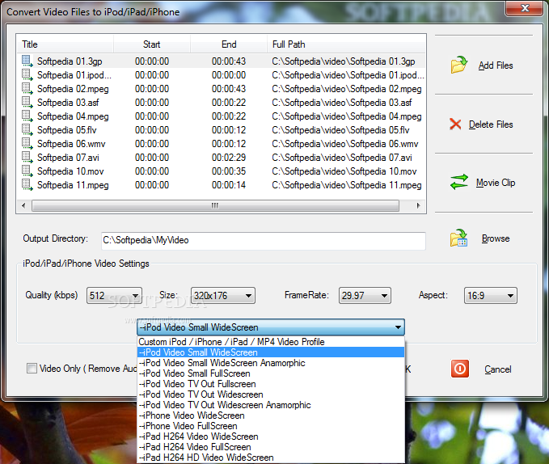
Task: Click path C:\Softpedia\video\Softpedia 05.flv
Action: [340, 130]
